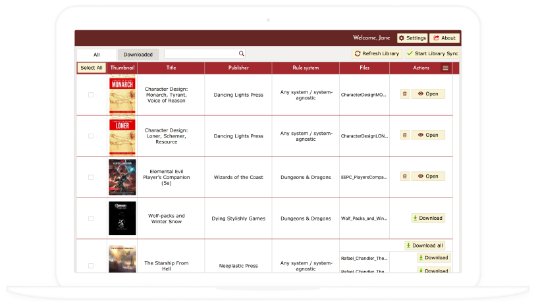
Task: Click trash icon for Character Design Loner
Action: pos(404,135)
